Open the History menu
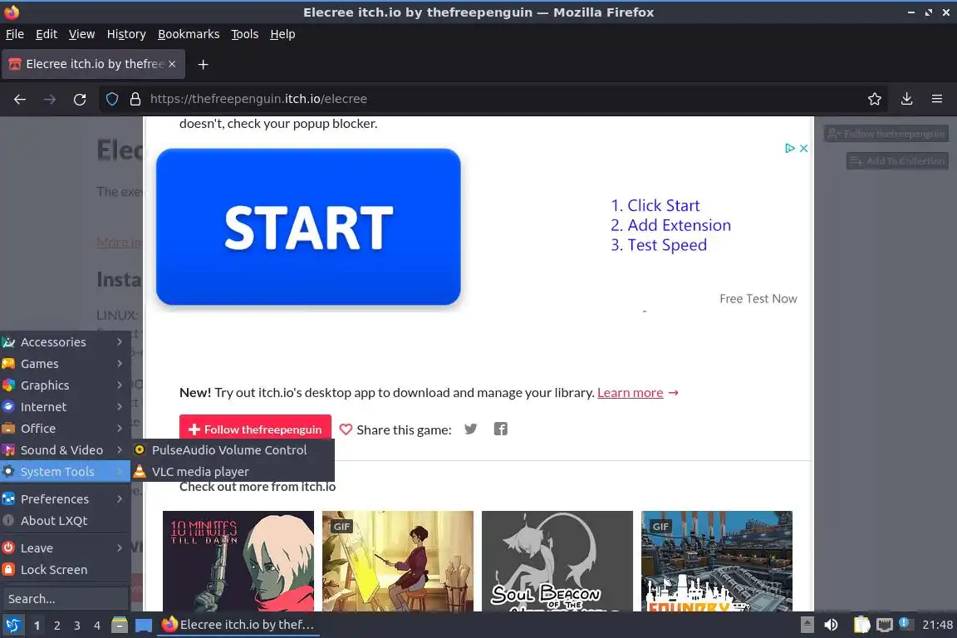This screenshot has height=638, width=957. (126, 34)
